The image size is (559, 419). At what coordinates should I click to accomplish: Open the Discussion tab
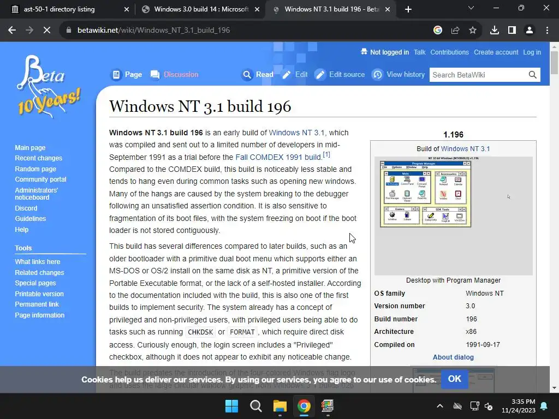(174, 74)
